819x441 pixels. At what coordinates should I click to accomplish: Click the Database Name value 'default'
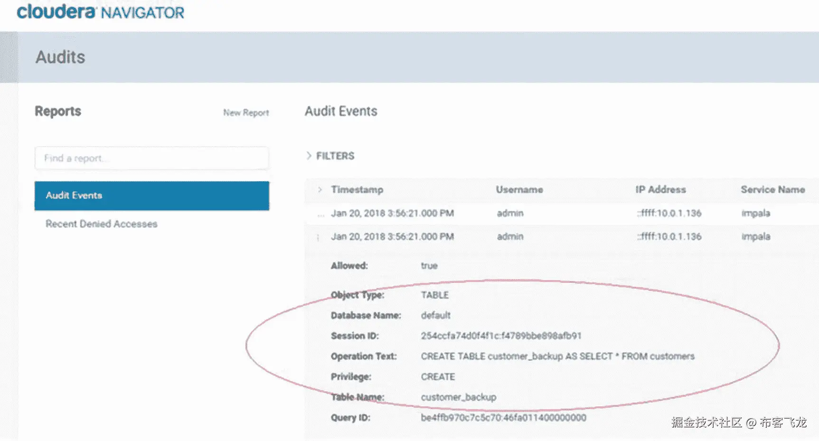point(436,315)
